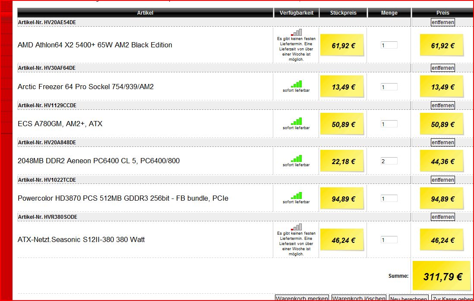Image resolution: width=474 pixels, height=301 pixels.
Task: Focus quantity field for Seasonic S12II-380
Action: [x=389, y=240]
